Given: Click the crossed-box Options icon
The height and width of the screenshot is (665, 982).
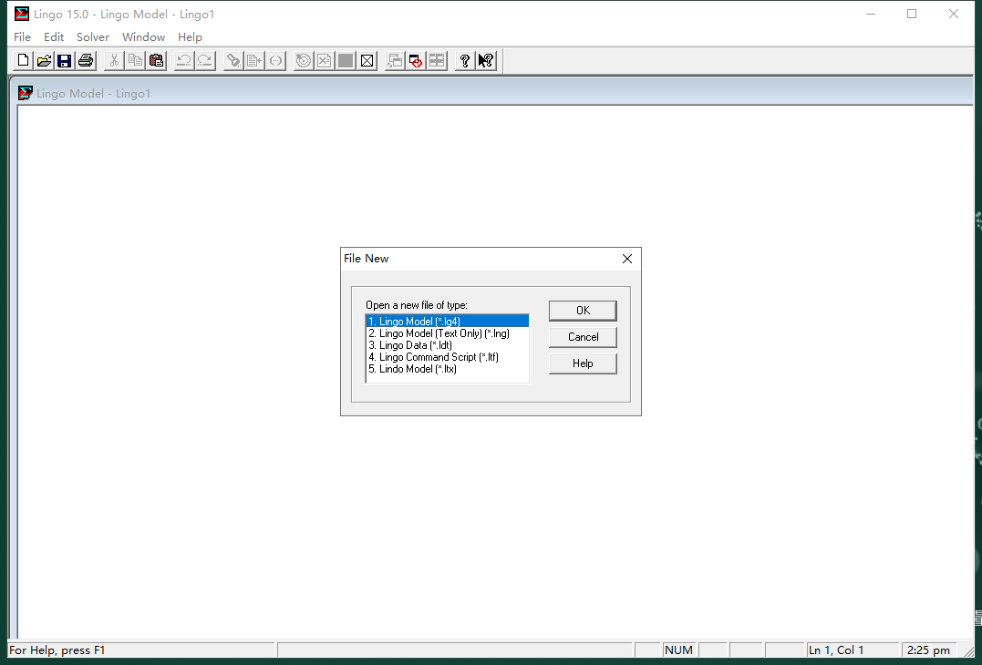Looking at the screenshot, I should 367,61.
